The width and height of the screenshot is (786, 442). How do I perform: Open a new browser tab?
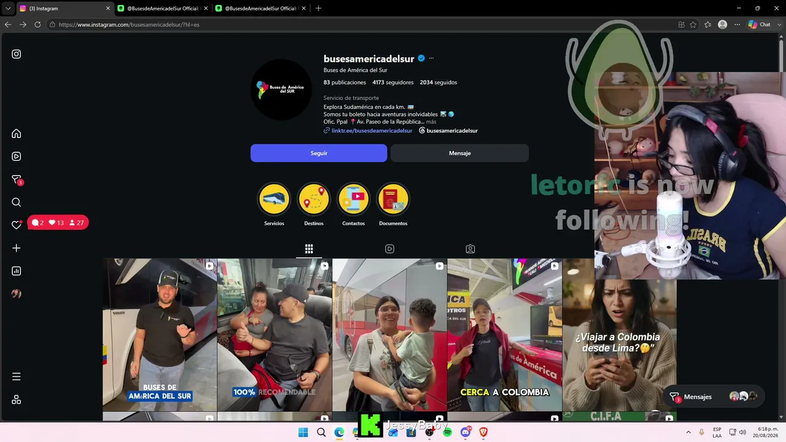click(x=318, y=9)
